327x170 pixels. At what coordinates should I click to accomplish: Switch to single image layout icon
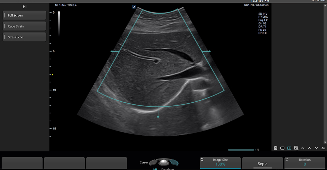click(282, 148)
